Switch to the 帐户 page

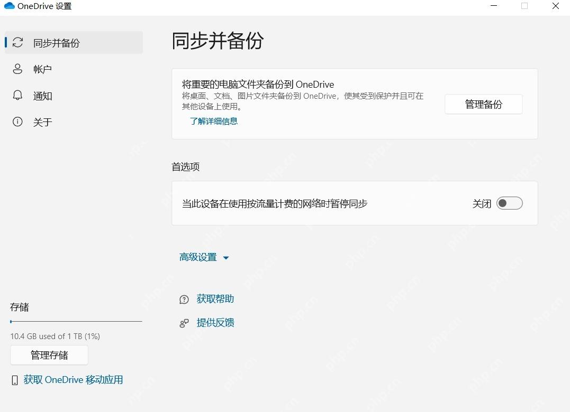(x=74, y=69)
